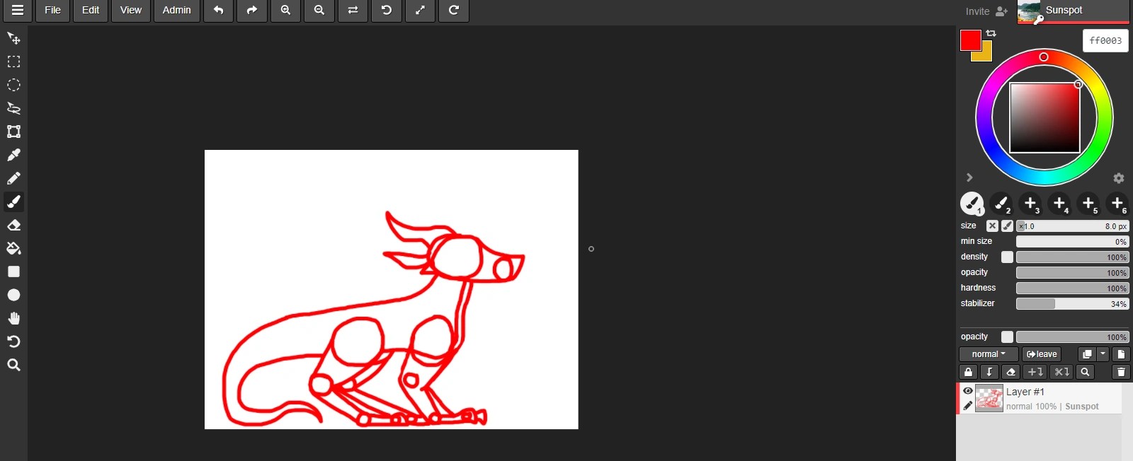
Task: Open the View menu
Action: coord(131,10)
